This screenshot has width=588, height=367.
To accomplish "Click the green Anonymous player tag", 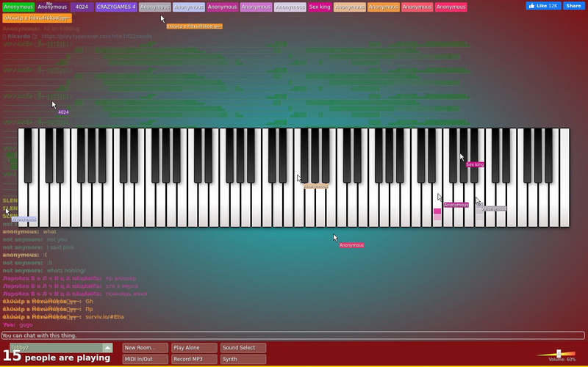I will point(18,7).
